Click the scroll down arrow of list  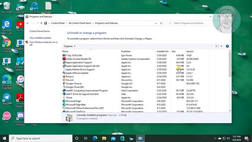pos(230,110)
